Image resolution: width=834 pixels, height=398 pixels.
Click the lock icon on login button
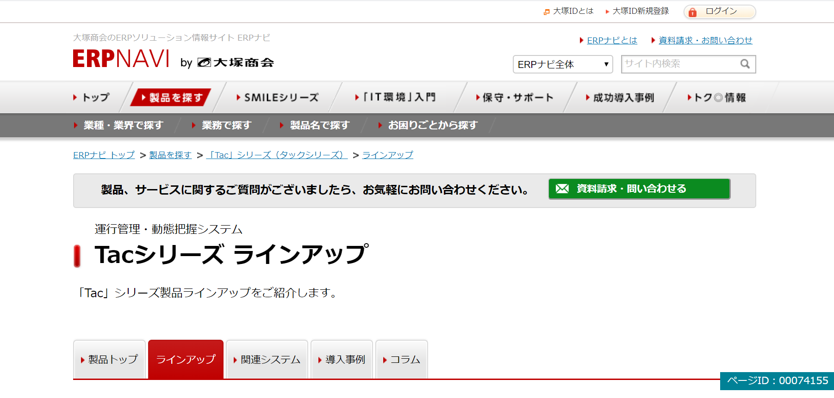(692, 12)
